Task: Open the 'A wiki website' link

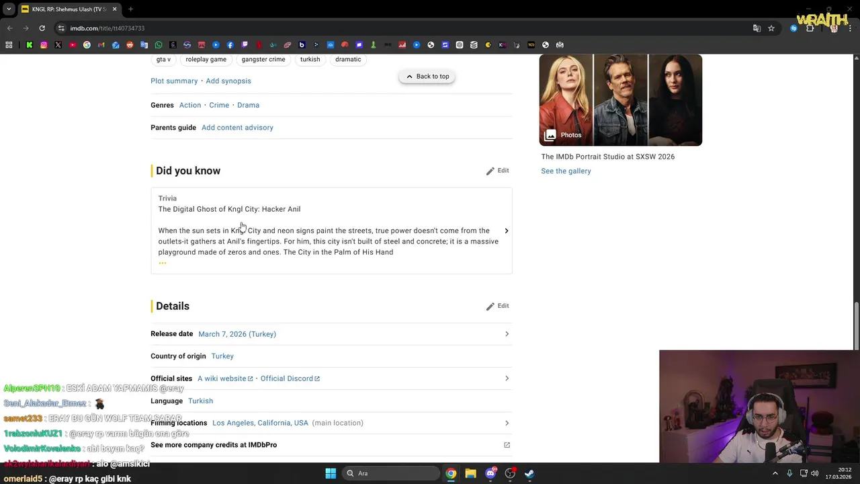Action: click(x=225, y=378)
